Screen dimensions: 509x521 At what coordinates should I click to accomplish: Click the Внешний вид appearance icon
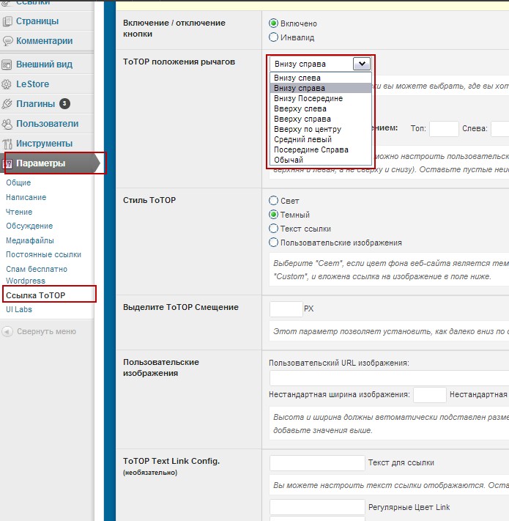click(x=7, y=64)
